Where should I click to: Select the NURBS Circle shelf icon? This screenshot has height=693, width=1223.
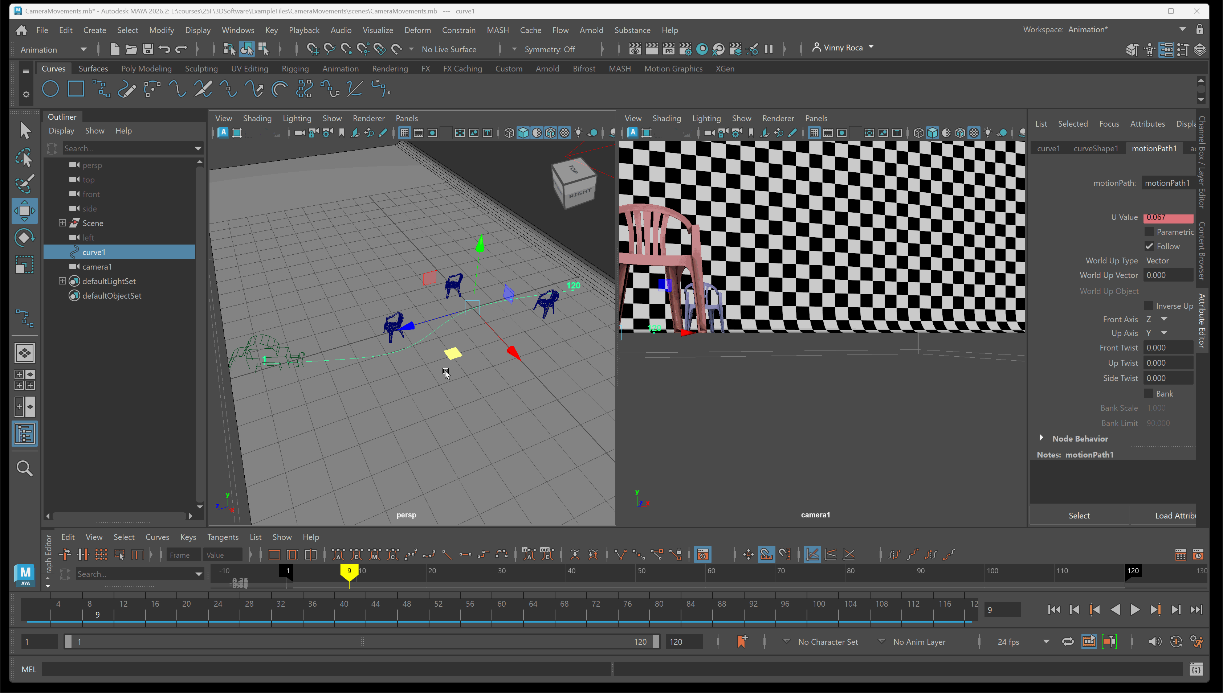(x=50, y=89)
